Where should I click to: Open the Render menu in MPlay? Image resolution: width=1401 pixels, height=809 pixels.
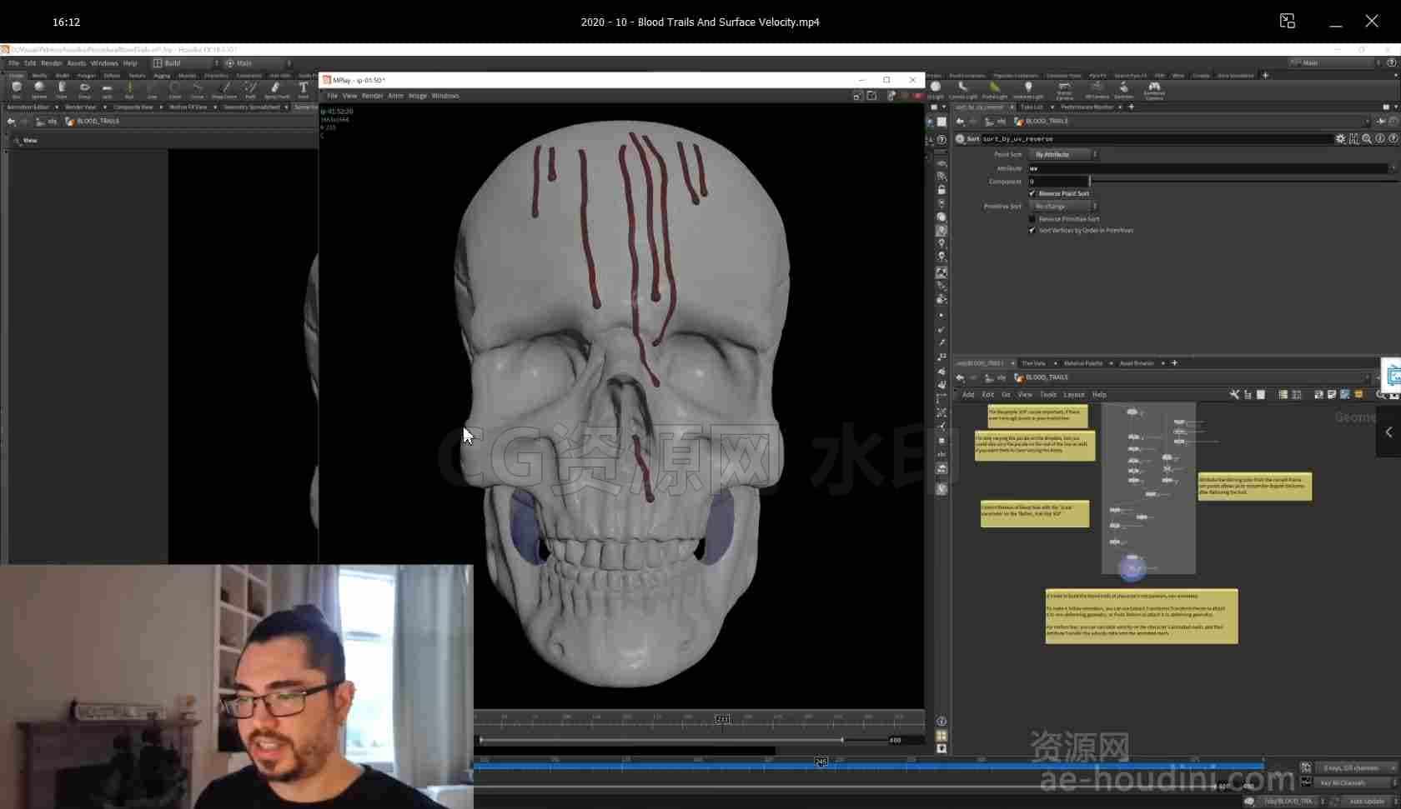click(x=372, y=96)
